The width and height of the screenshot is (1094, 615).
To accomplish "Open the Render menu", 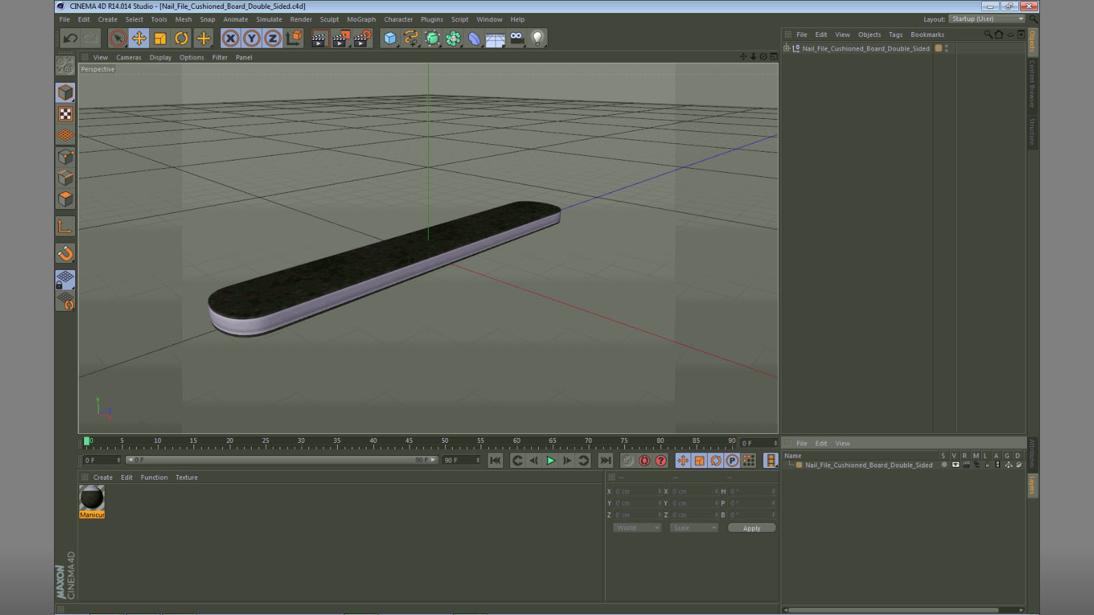I will [x=301, y=19].
